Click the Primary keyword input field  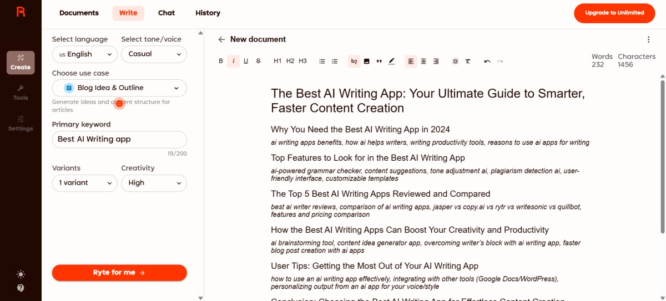(119, 139)
